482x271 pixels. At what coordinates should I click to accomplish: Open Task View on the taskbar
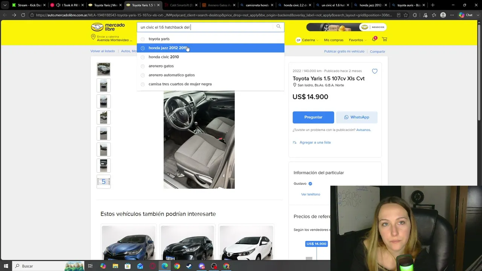(x=90, y=266)
